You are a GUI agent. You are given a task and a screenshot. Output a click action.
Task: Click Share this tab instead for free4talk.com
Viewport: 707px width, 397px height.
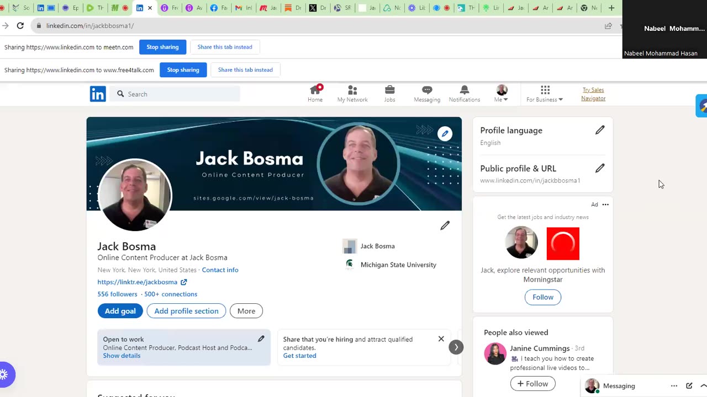[x=245, y=70]
